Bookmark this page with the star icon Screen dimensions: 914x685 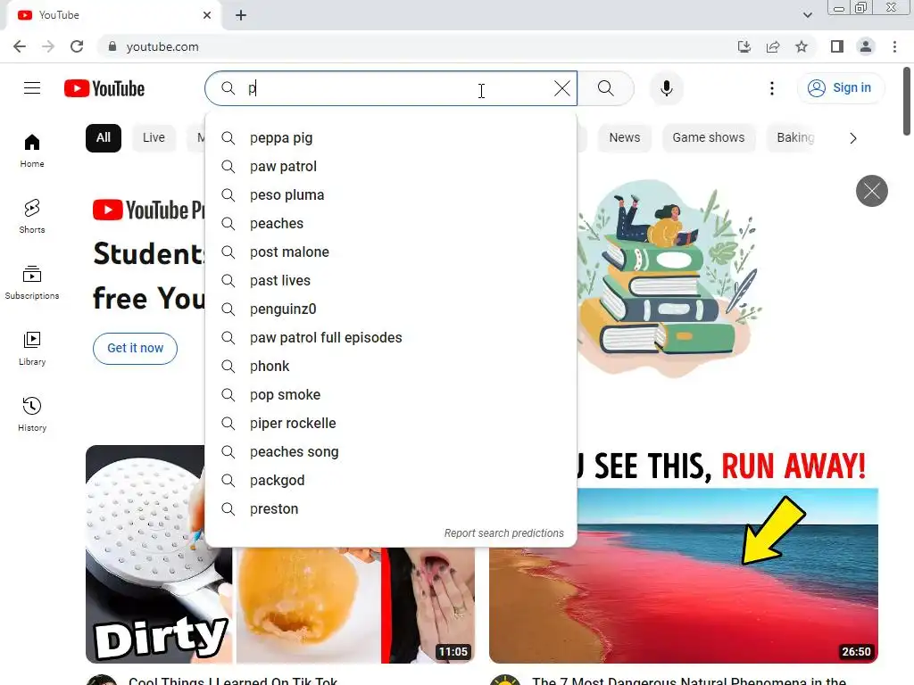coord(802,46)
